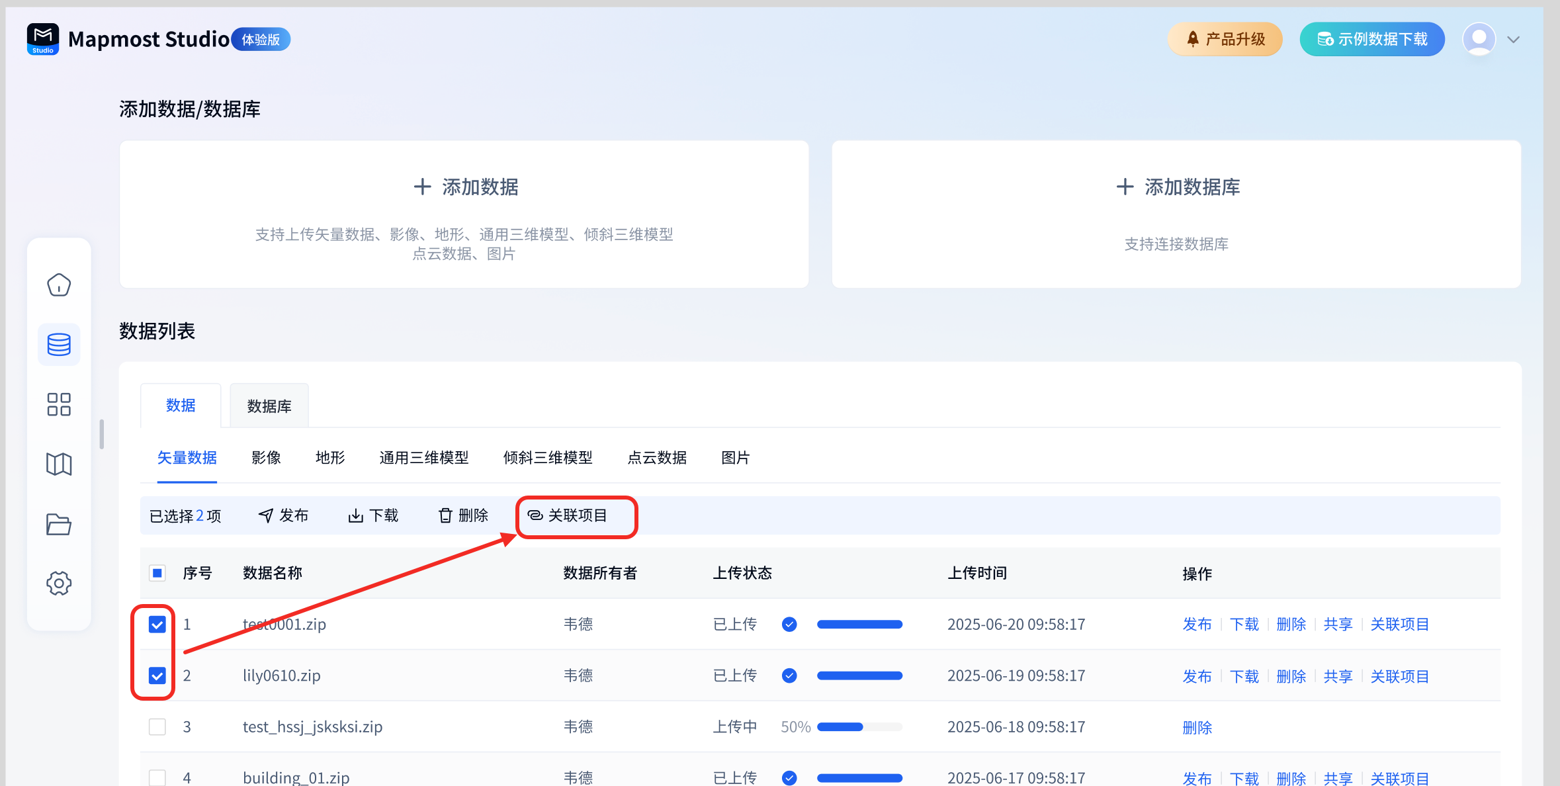Uncheck the checkbox for test0001.zip
Viewport: 1560px width, 786px height.
157,625
